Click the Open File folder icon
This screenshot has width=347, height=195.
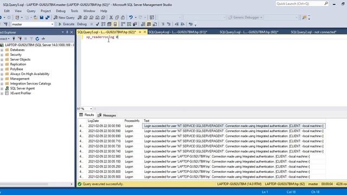click(x=35, y=17)
